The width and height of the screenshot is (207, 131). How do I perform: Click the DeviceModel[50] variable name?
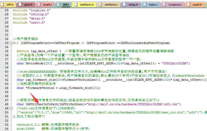point(39,63)
